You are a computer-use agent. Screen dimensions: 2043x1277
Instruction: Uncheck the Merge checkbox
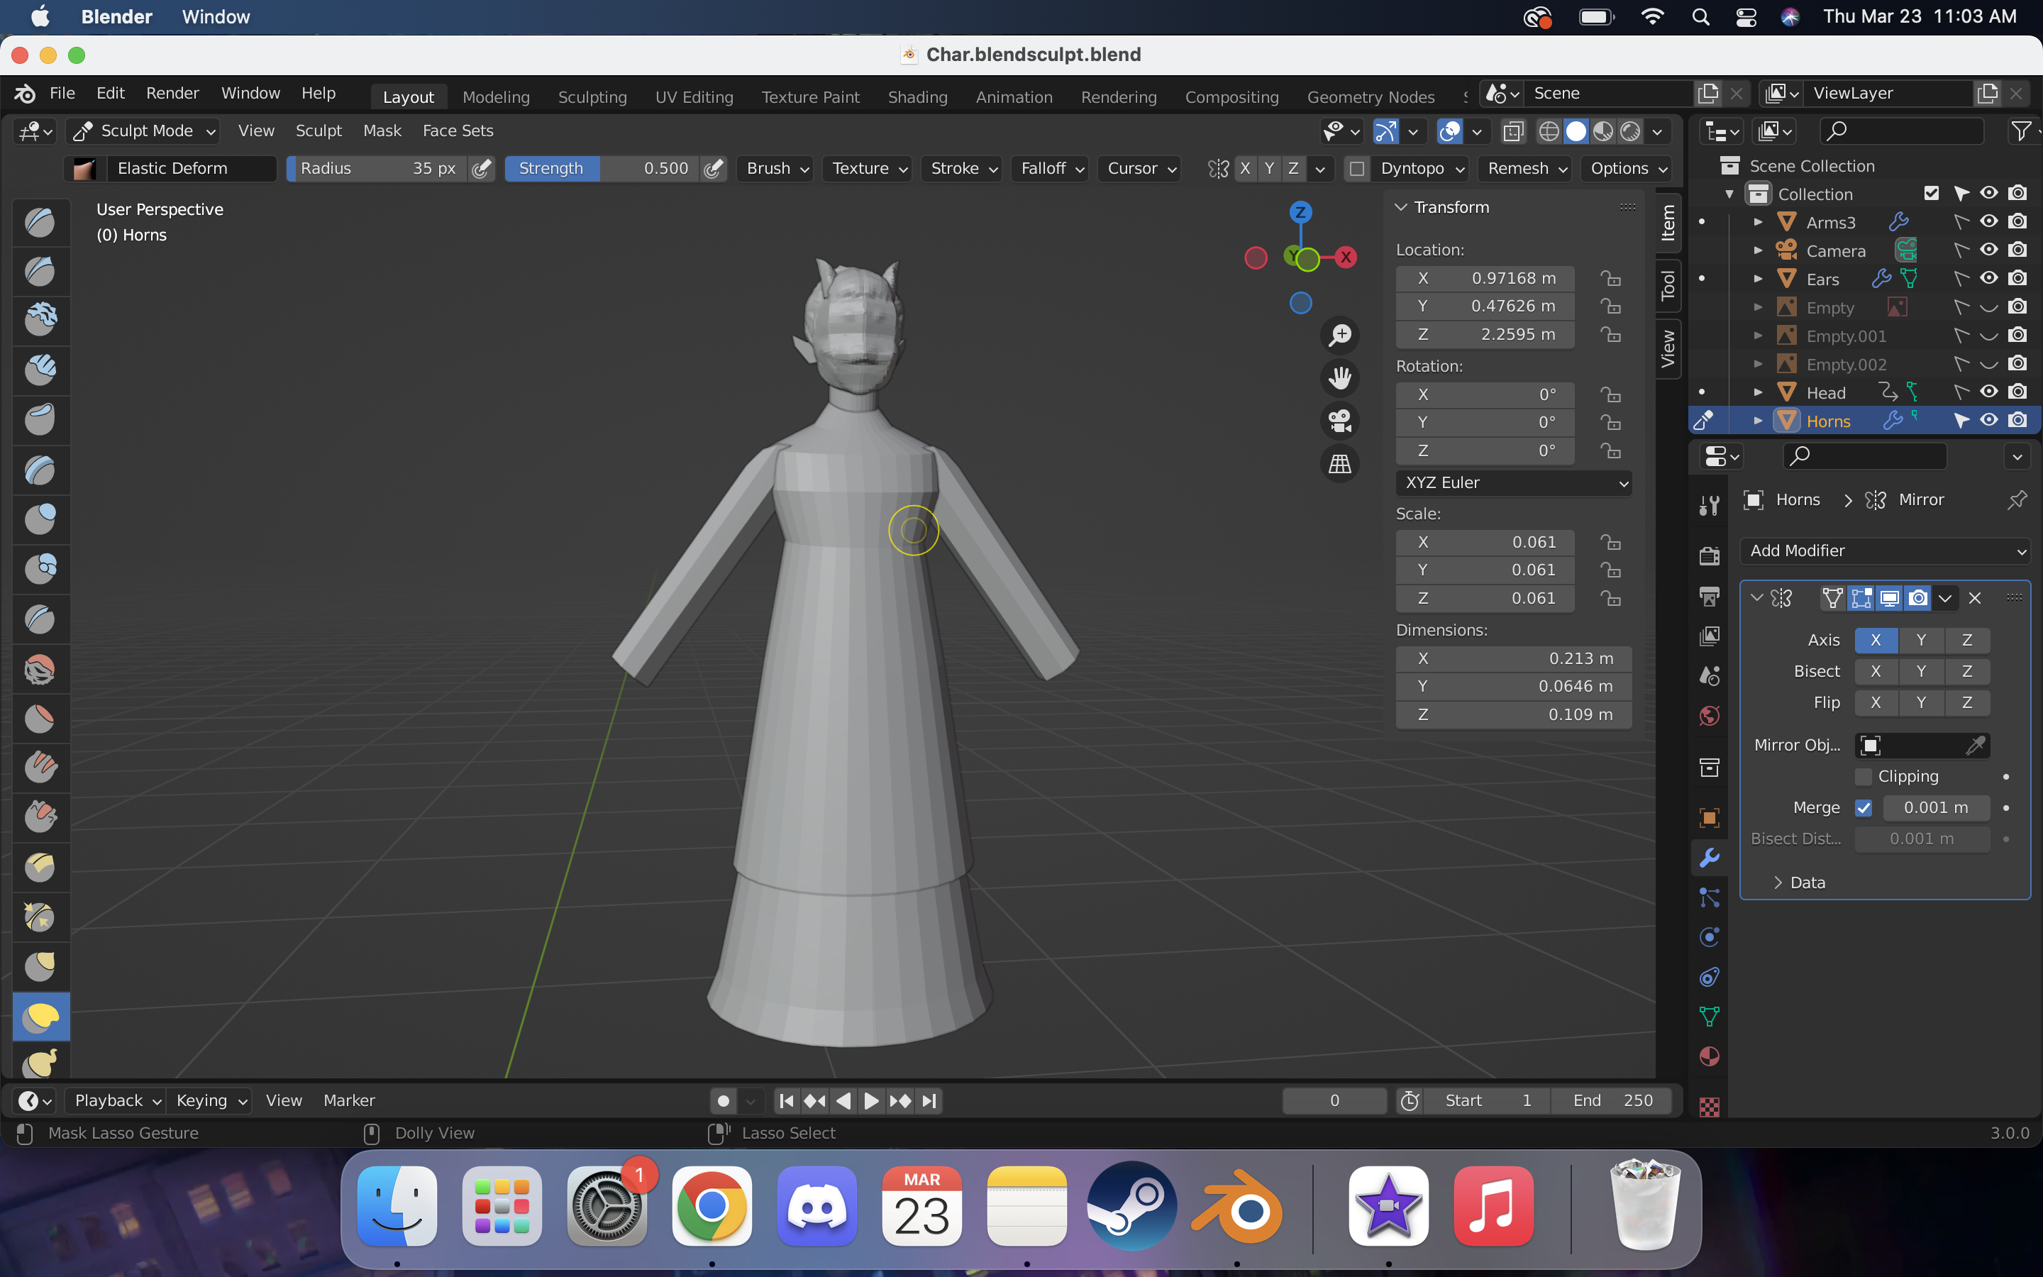[1864, 807]
